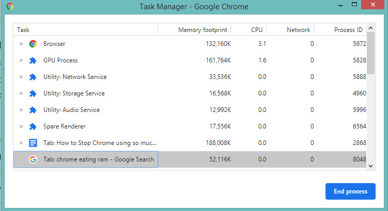Minimize the Task Manager window
Image resolution: width=388 pixels, height=211 pixels.
click(x=340, y=5)
